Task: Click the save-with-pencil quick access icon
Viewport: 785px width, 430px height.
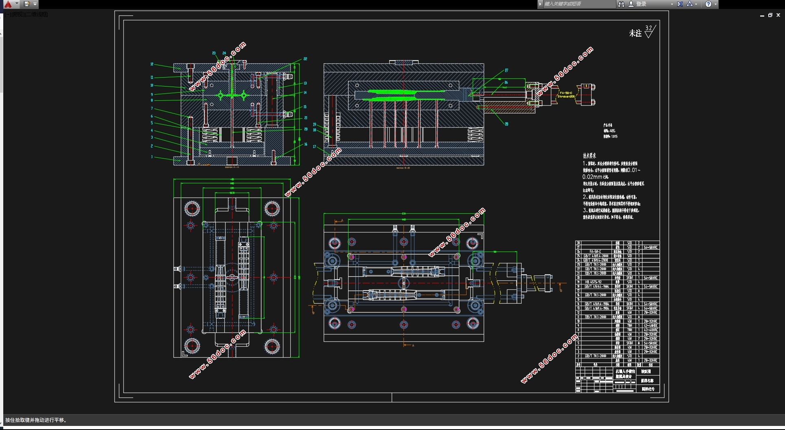Action: point(26,4)
